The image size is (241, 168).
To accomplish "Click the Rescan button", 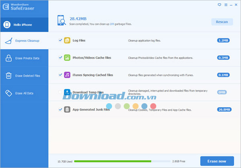I will click(x=222, y=22).
